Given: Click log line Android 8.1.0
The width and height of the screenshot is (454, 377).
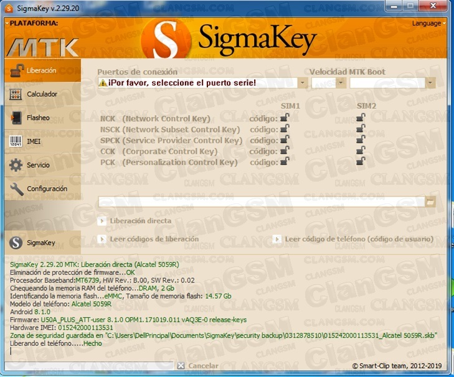Looking at the screenshot, I should [30, 312].
